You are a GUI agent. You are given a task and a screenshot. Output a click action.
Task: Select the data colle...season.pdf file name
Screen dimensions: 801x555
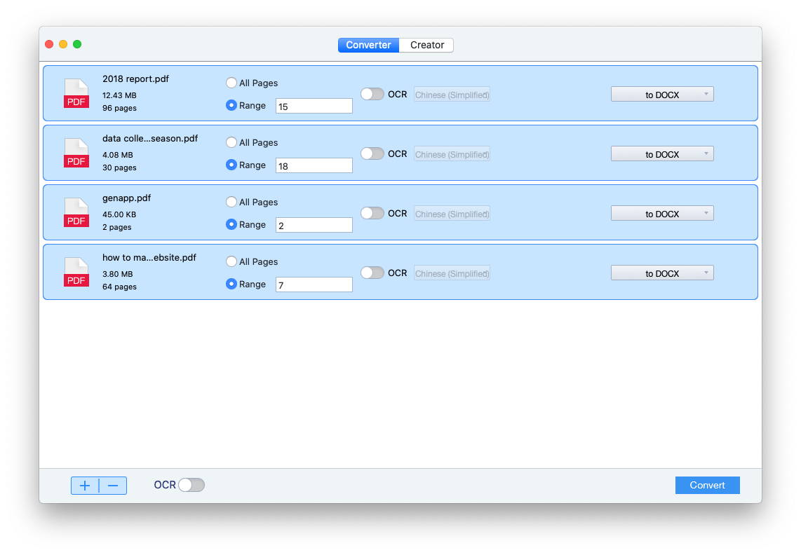[x=149, y=138]
